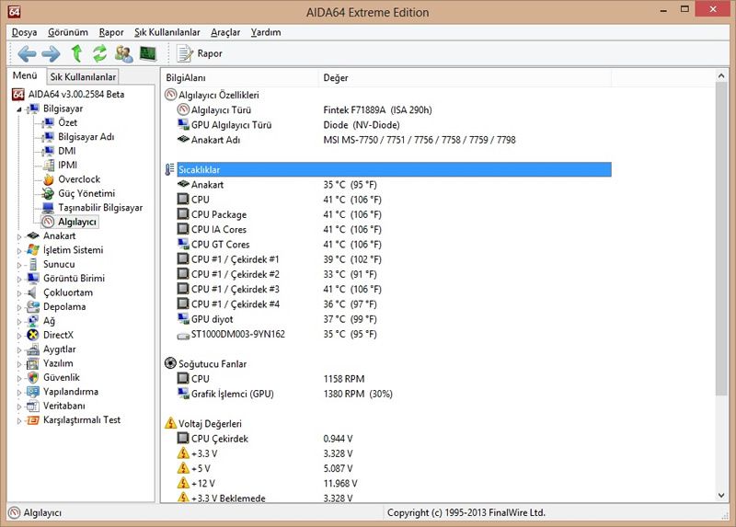This screenshot has height=527, width=736.
Task: Click the Veritabanı icon
Action: pos(33,406)
